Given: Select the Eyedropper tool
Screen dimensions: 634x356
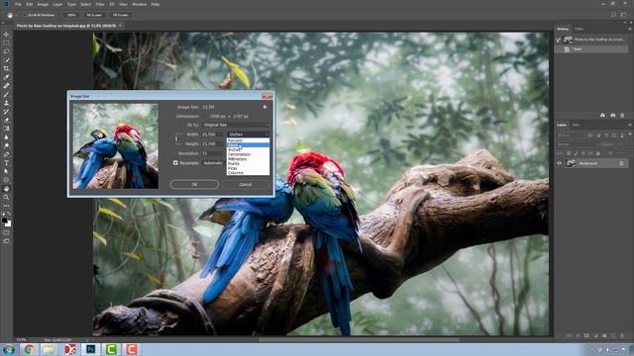Looking at the screenshot, I should [6, 77].
